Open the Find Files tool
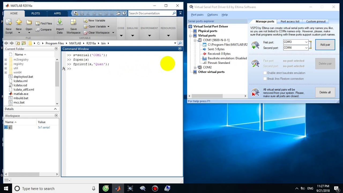The width and height of the screenshot is (343, 193). 44,24
